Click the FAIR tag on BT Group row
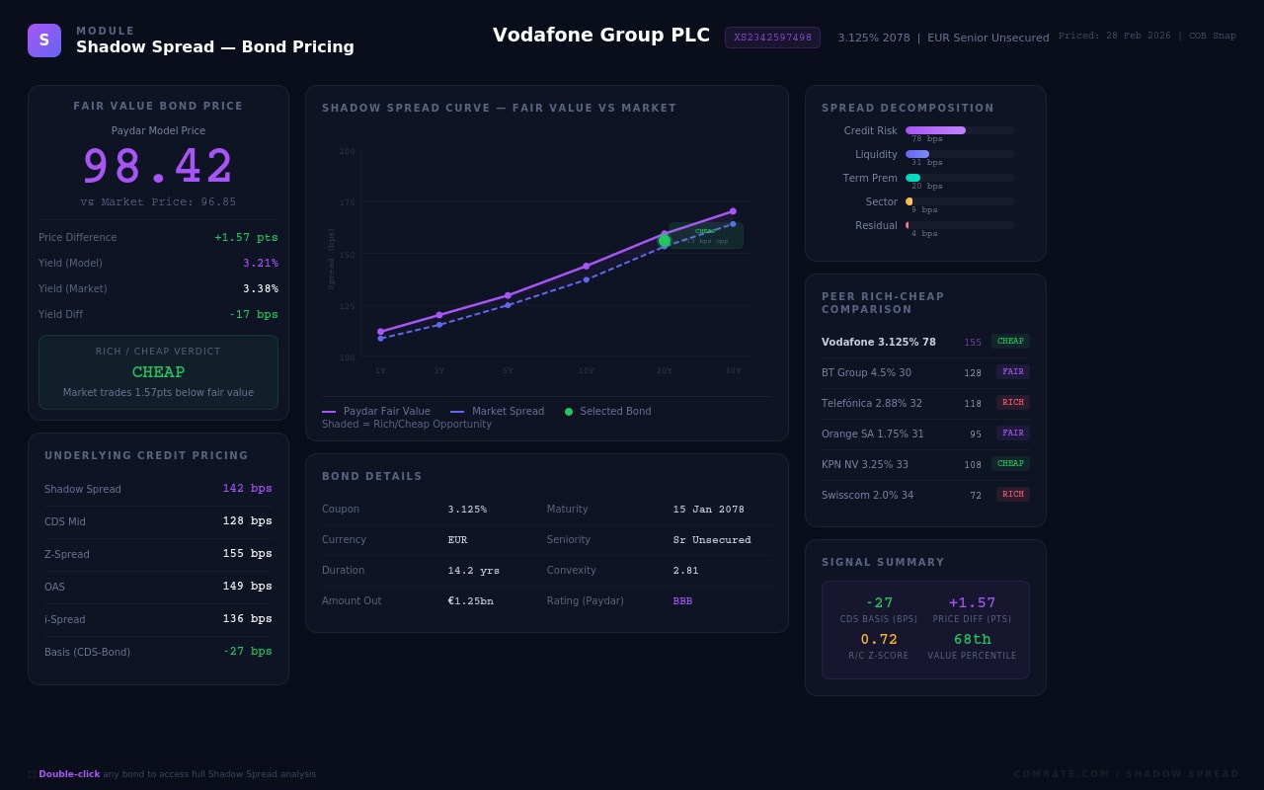Screen dimensions: 1264x790 (x=1012, y=372)
